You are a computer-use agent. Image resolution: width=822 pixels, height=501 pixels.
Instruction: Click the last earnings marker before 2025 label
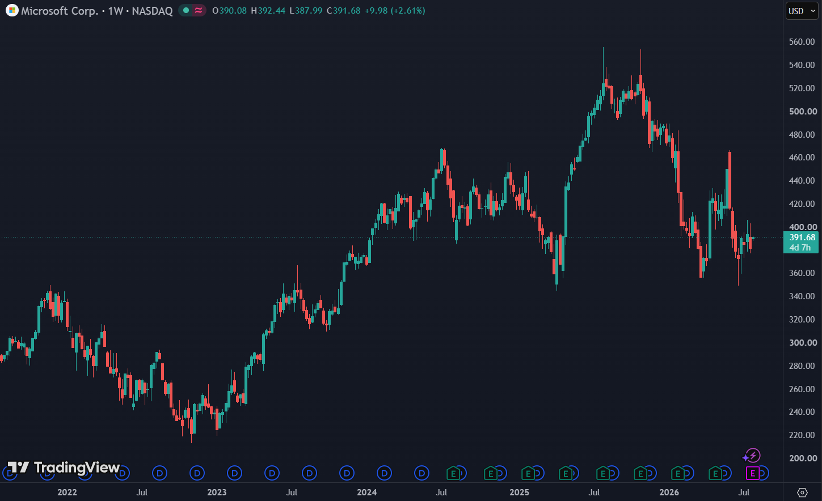click(491, 473)
